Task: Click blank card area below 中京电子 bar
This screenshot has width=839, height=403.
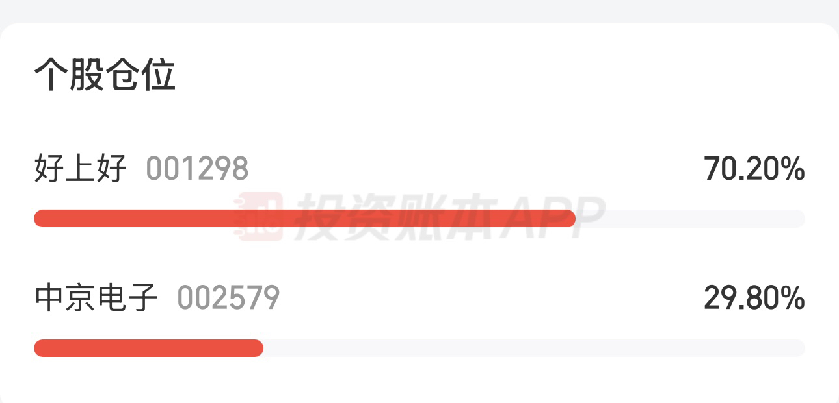Action: (x=419, y=380)
